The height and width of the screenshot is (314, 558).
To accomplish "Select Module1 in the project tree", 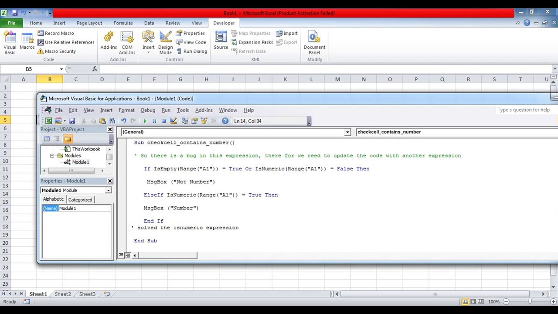I will tap(81, 162).
